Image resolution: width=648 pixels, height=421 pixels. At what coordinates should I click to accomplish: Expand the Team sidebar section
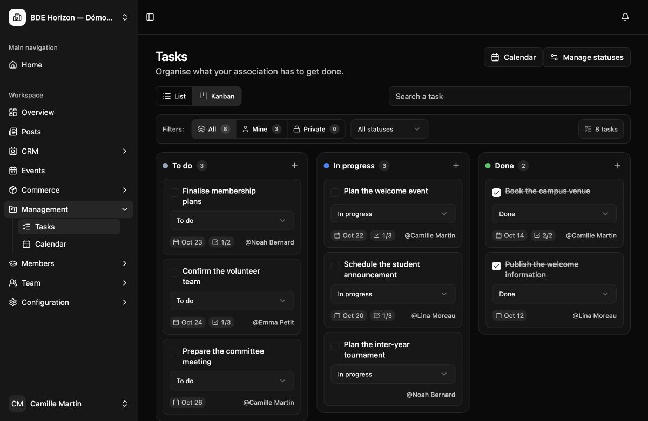click(69, 283)
